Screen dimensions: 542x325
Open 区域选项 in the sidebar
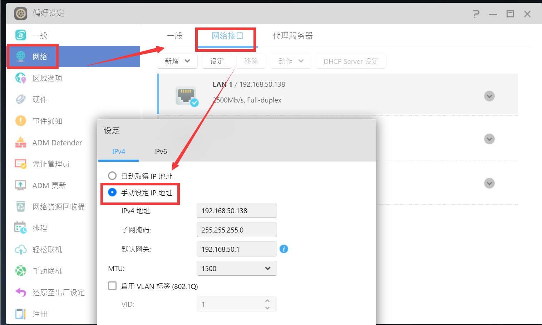point(48,78)
